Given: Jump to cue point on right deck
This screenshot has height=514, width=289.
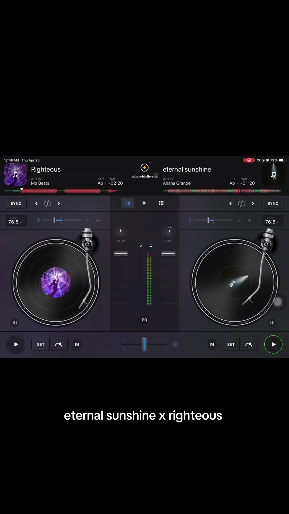Looking at the screenshot, I should pyautogui.click(x=249, y=344).
